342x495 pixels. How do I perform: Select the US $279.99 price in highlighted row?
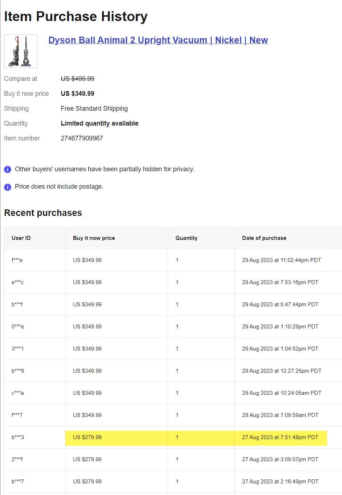click(x=87, y=437)
